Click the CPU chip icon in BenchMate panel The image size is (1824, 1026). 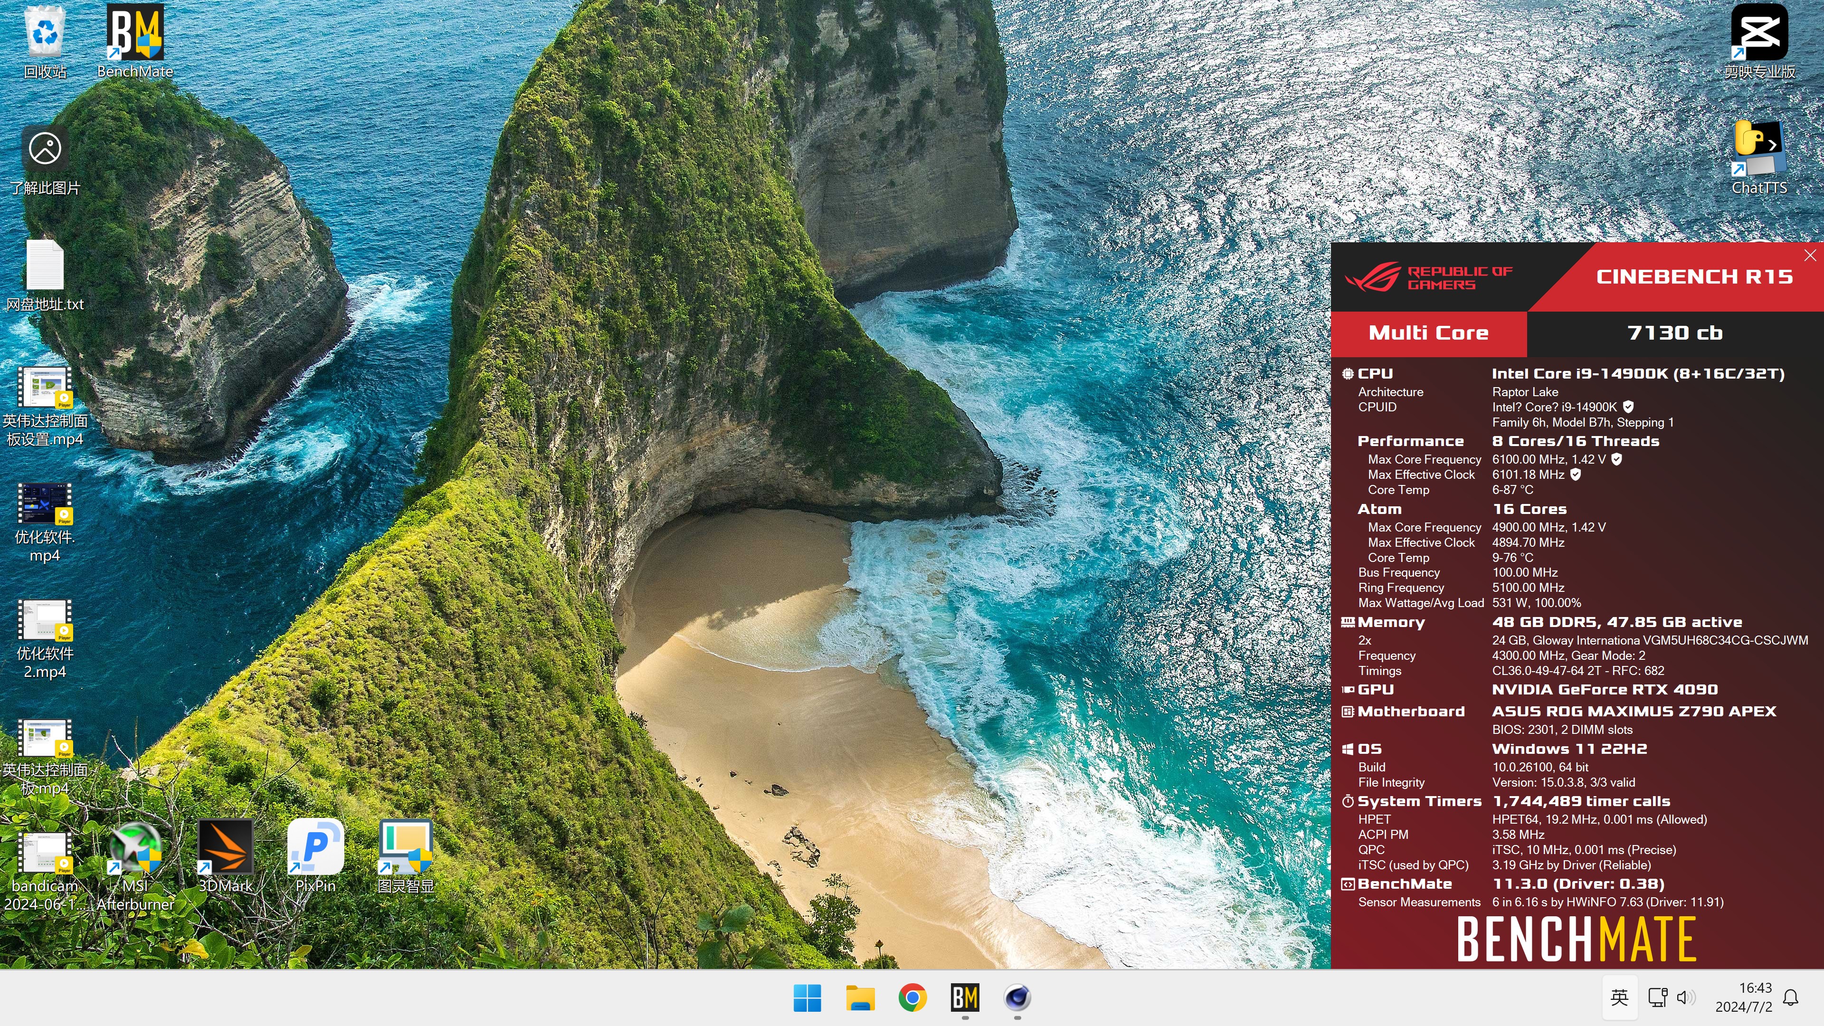(x=1348, y=373)
